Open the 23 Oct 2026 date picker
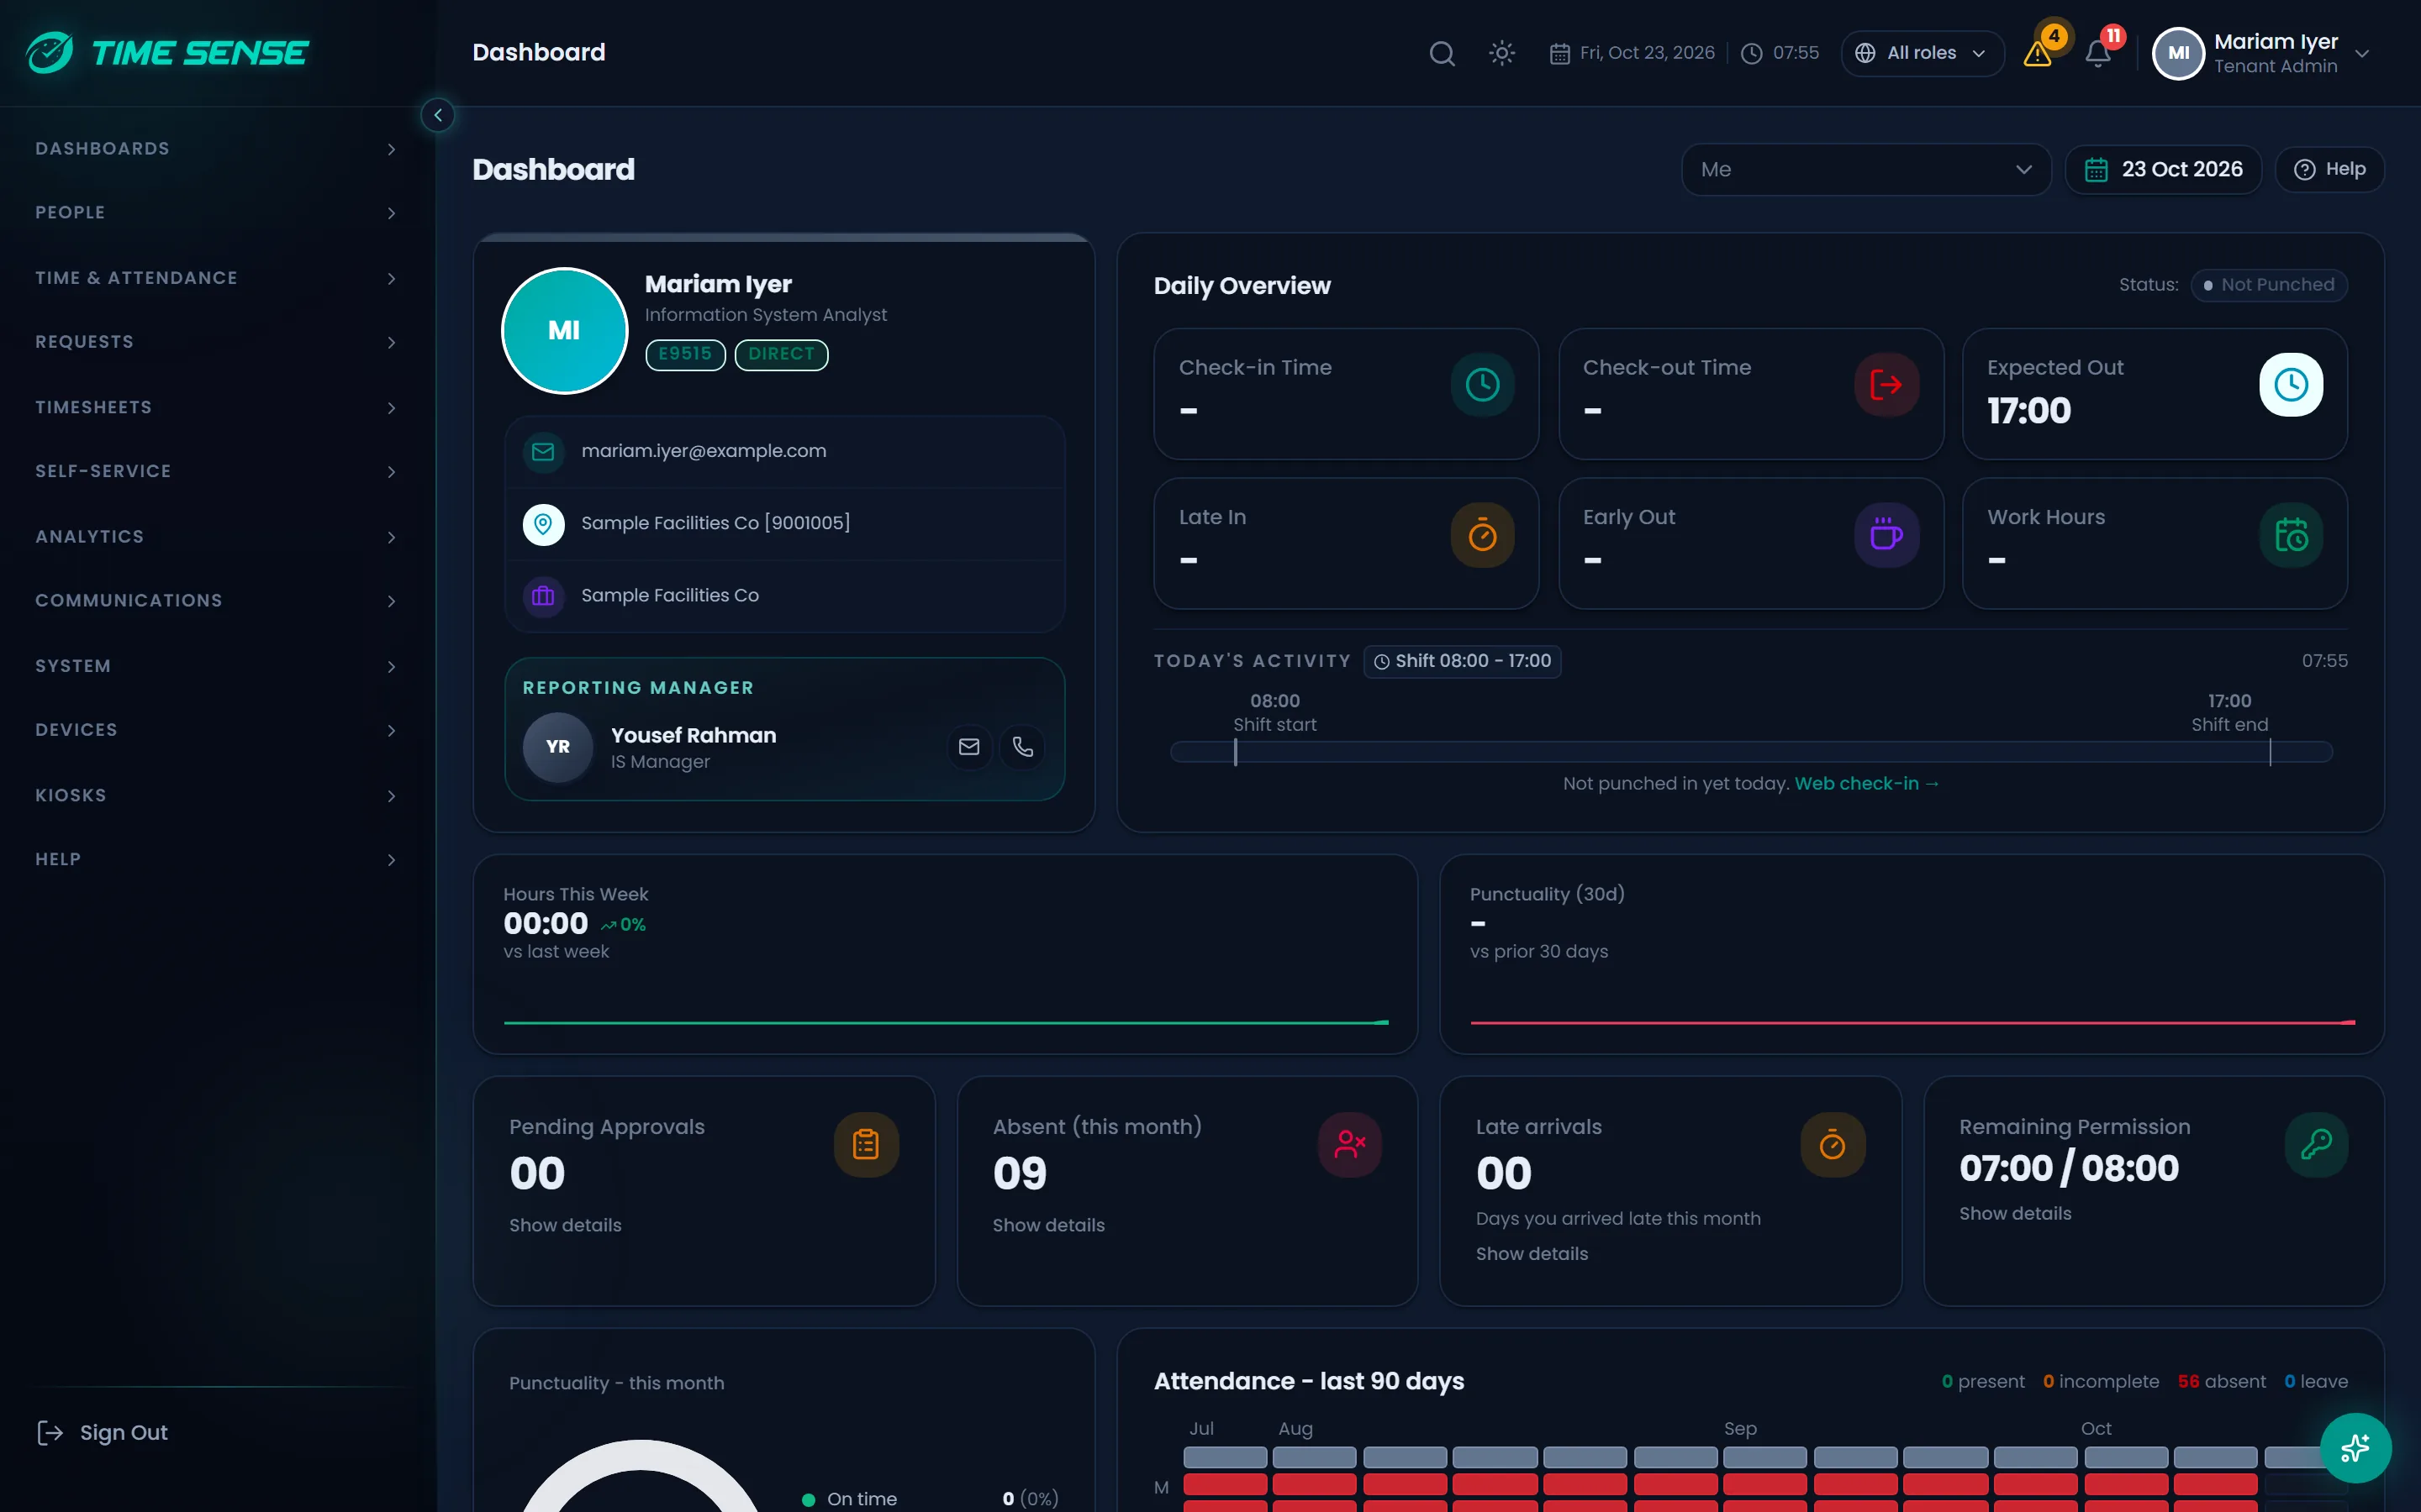This screenshot has width=2421, height=1512. pyautogui.click(x=2163, y=169)
